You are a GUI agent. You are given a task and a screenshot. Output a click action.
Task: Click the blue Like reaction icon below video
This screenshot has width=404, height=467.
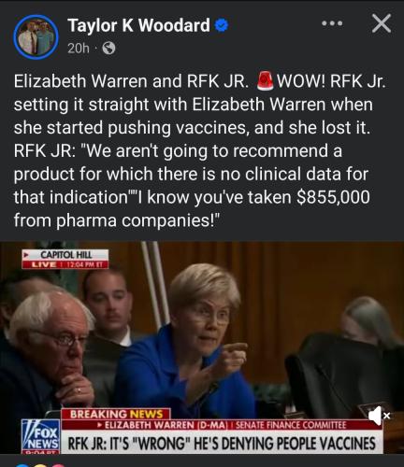tap(22, 465)
